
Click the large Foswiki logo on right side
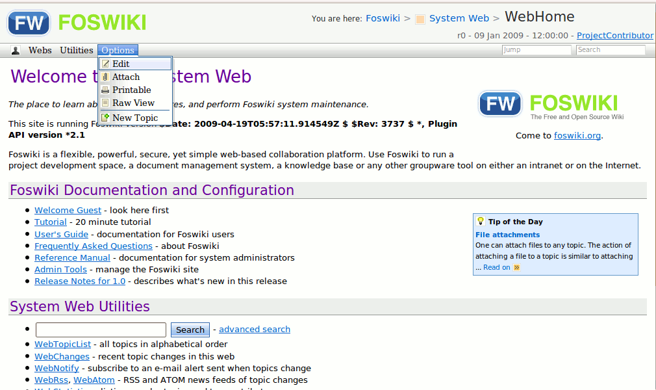[x=551, y=105]
